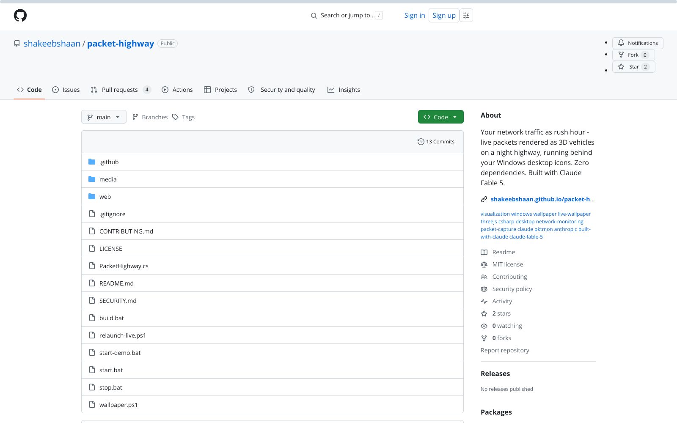Click the commit history clock icon

(421, 142)
